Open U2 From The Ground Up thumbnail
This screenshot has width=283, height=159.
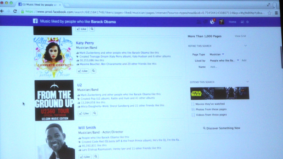[x=54, y=100]
